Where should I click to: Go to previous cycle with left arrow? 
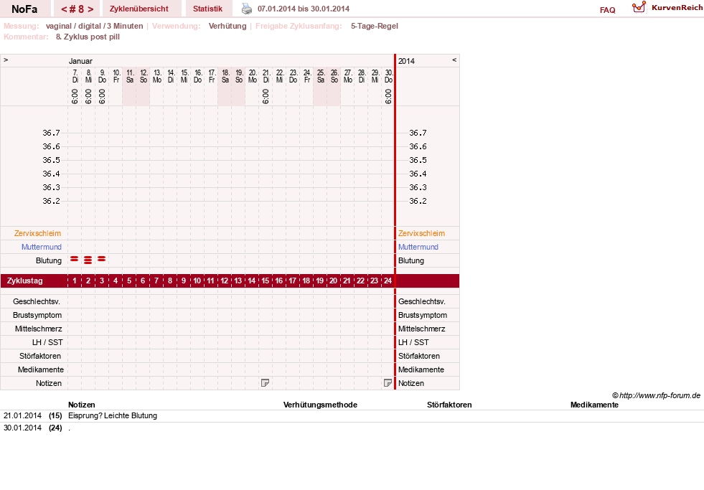pos(64,9)
